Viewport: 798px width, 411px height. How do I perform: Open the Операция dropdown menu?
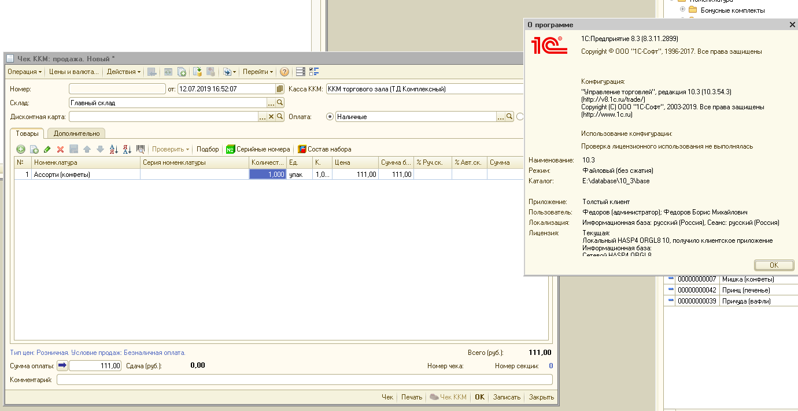coord(25,72)
